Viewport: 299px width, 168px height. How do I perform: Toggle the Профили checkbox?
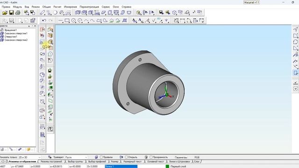click(x=101, y=157)
